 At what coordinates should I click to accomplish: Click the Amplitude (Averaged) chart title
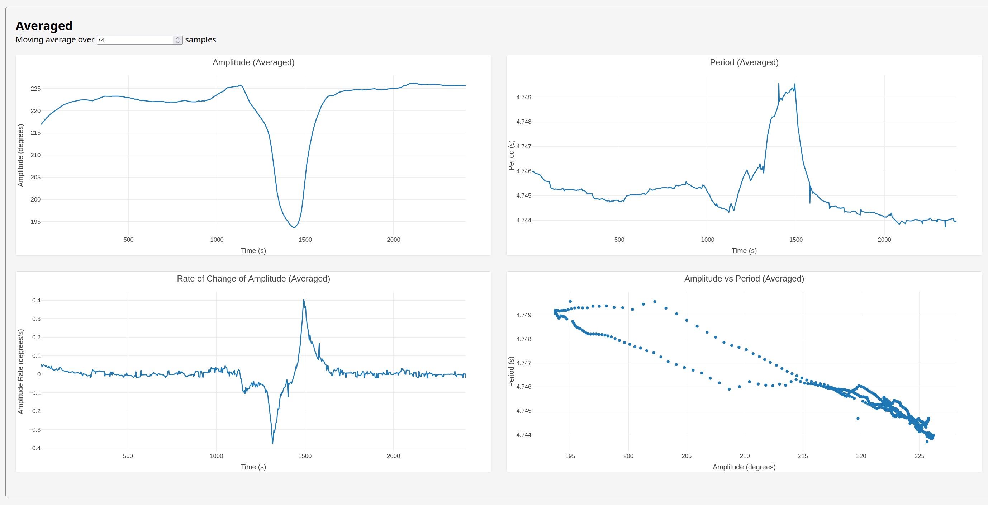coord(253,62)
